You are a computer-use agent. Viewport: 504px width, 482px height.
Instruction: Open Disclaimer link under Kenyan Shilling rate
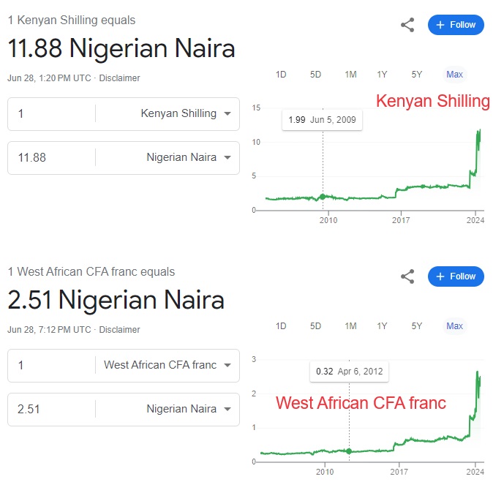click(119, 78)
